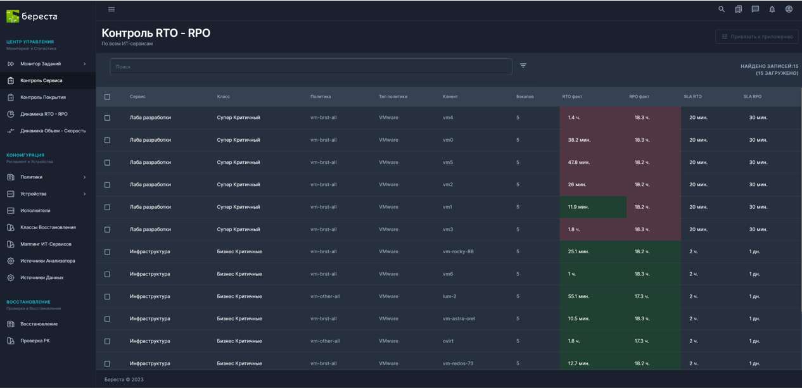This screenshot has width=802, height=388.
Task: Open the notifications bell
Action: pyautogui.click(x=772, y=9)
